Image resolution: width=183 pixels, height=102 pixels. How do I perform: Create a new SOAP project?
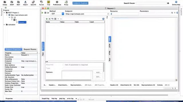(12, 3)
